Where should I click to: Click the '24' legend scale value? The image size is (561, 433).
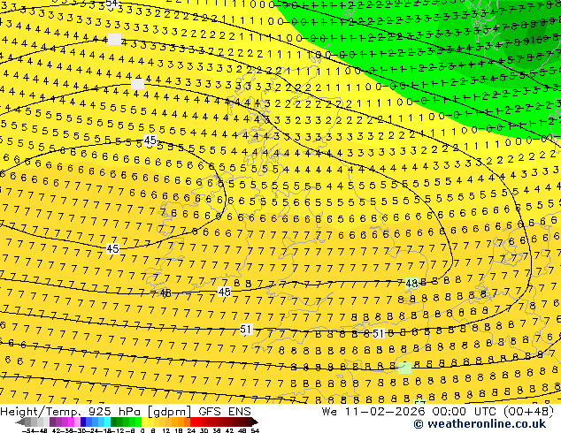coord(191,430)
